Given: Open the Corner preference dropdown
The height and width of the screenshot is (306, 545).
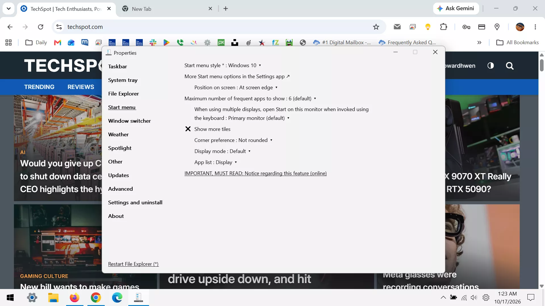Looking at the screenshot, I should [x=233, y=140].
